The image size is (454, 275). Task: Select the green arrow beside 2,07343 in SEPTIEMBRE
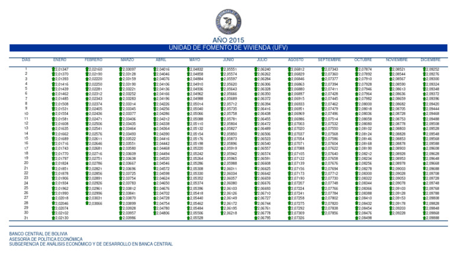pyautogui.click(x=323, y=70)
